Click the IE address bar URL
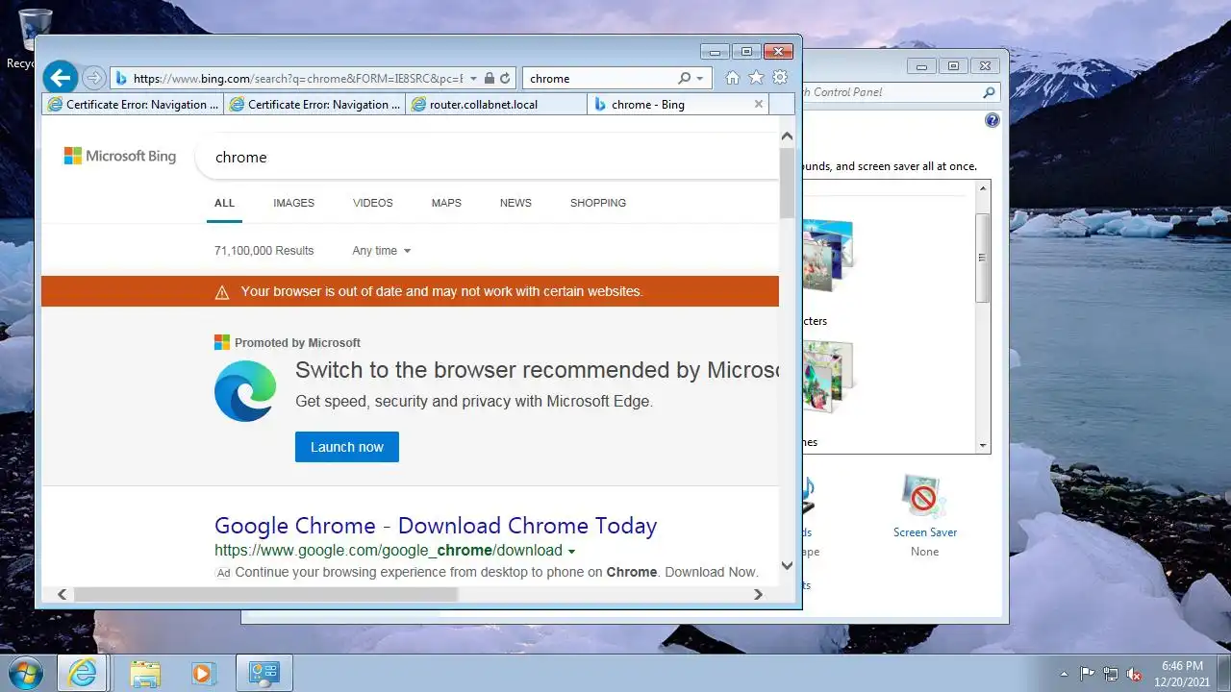 click(298, 79)
